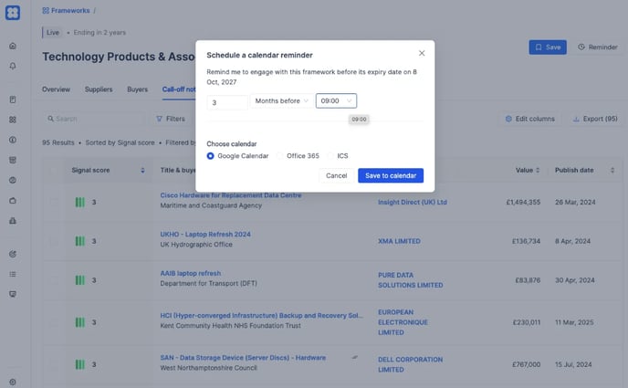Close the calendar reminder dialog

click(422, 53)
